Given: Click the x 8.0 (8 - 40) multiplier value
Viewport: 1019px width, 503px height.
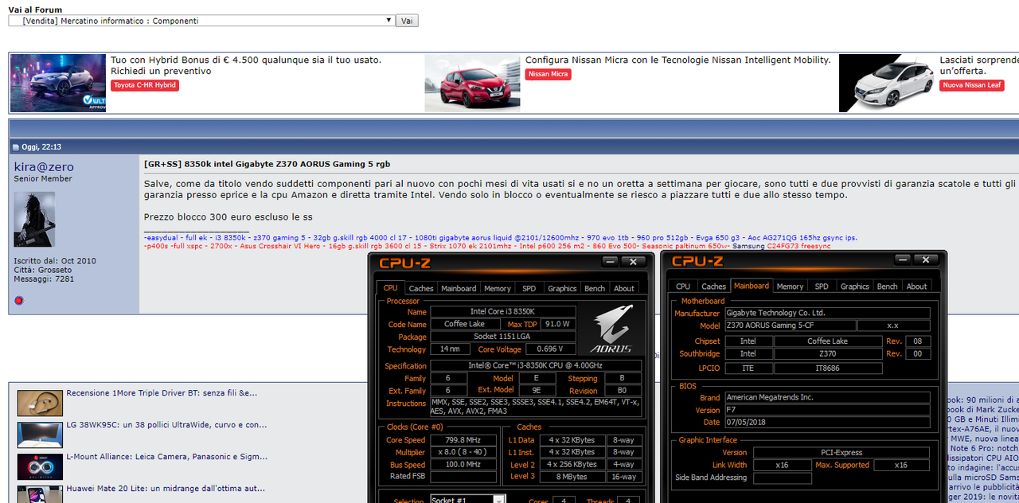Looking at the screenshot, I should (x=464, y=452).
